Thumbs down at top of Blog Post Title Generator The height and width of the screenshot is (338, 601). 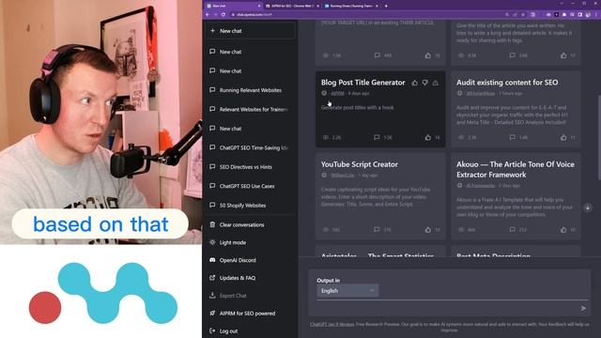pyautogui.click(x=425, y=83)
